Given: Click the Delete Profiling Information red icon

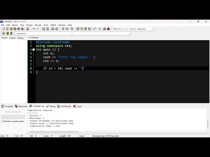Looking at the screenshot, I should pos(108,29).
